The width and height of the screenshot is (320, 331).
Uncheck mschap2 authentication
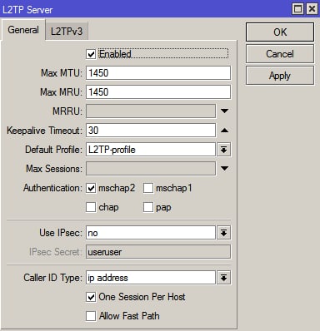click(x=91, y=188)
